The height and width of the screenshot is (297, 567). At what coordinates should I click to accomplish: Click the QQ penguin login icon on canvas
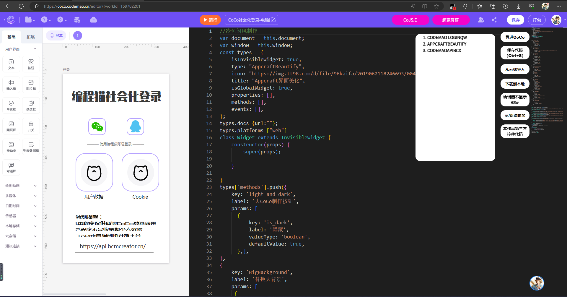tap(135, 126)
